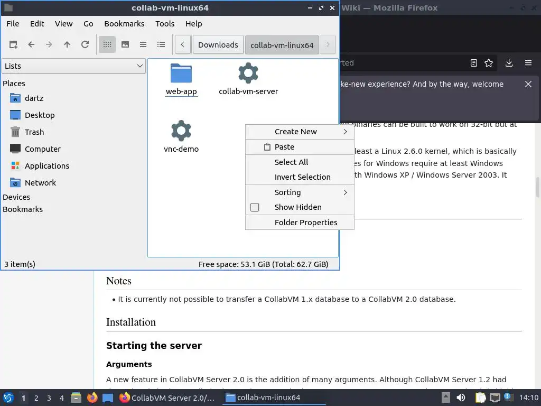
Task: Open Folder Properties from context menu
Action: tap(300, 223)
